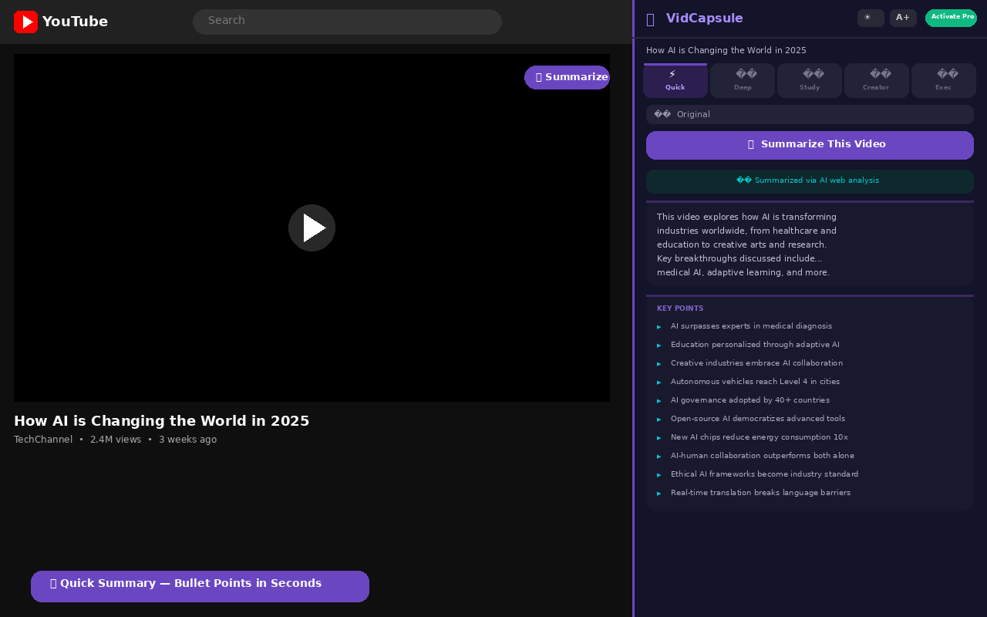Click the Quick Summary bullet points banner
The image size is (987, 617).
pos(200,586)
